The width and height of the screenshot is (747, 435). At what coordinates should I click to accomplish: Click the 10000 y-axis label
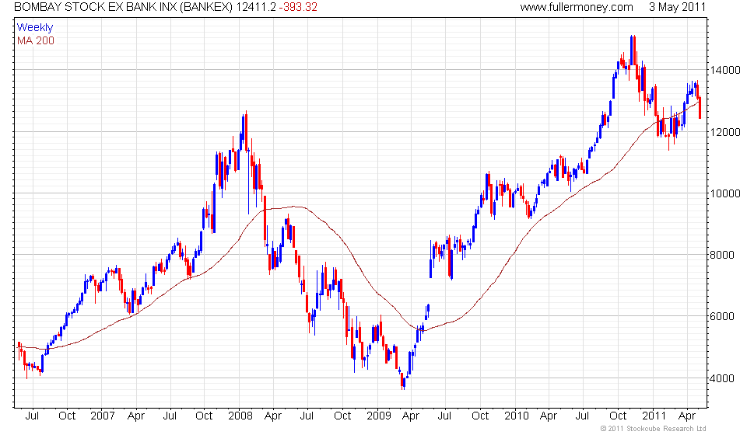[725, 193]
